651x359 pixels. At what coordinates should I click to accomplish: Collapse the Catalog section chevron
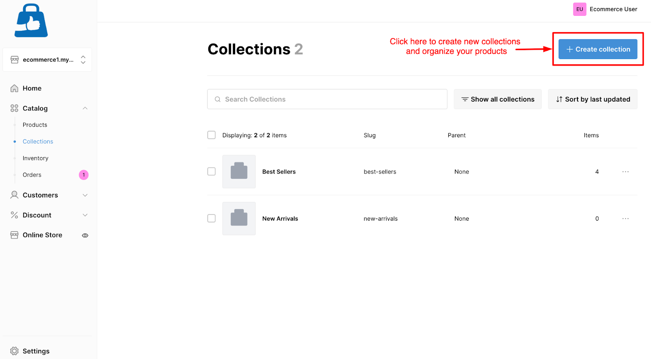click(85, 108)
